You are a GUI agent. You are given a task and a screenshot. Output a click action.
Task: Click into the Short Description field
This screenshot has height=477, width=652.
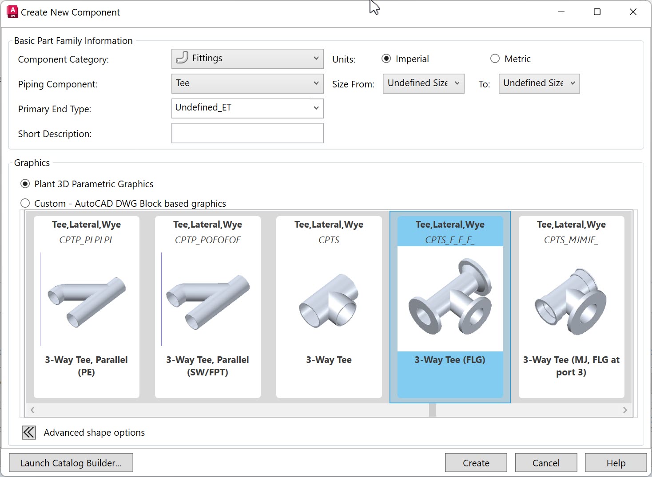click(x=247, y=133)
